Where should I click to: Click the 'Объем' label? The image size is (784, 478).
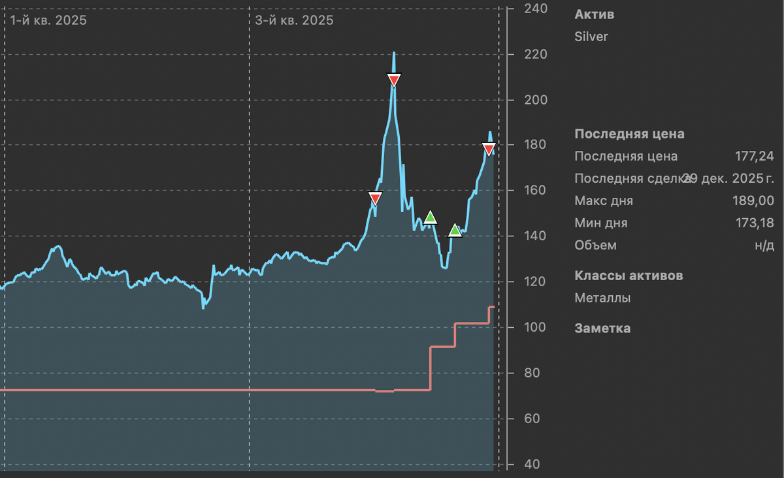pyautogui.click(x=595, y=246)
